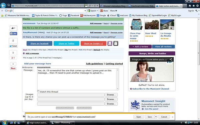Screen dimensions: 200x125
Task: Click Subscribe to the Mumsnet Channel link
Action: 151,89
